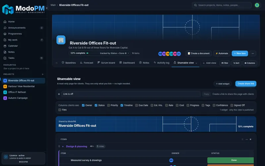Click Create share link button
Viewport: 265px width, 166px height.
[x=246, y=84]
